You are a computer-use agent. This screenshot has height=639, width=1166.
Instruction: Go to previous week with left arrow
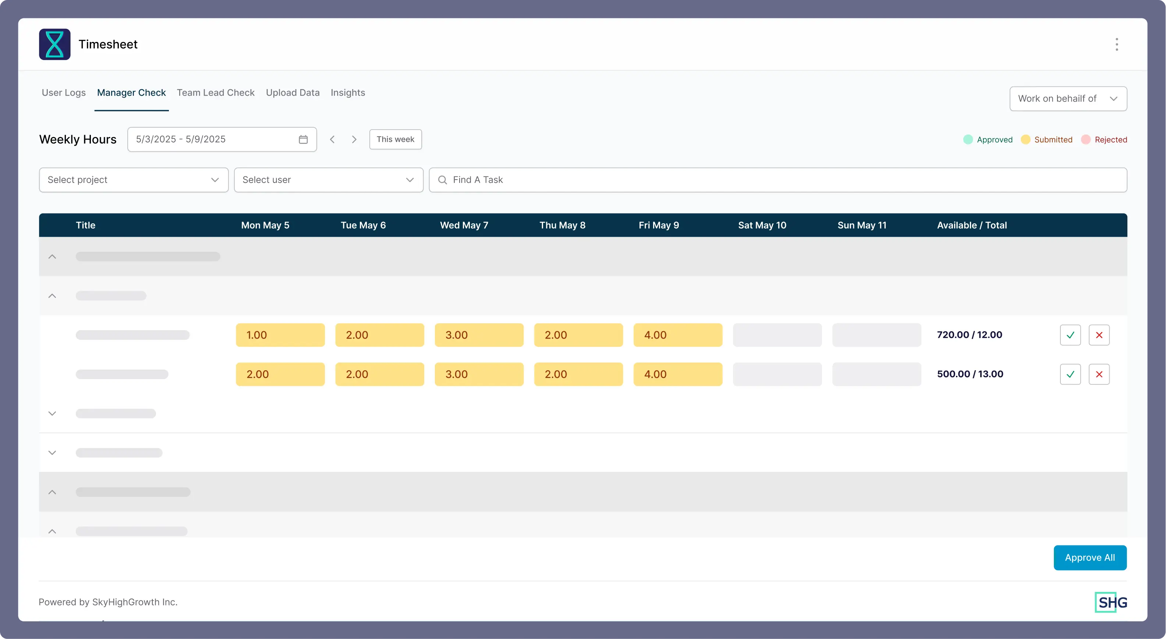click(x=332, y=140)
